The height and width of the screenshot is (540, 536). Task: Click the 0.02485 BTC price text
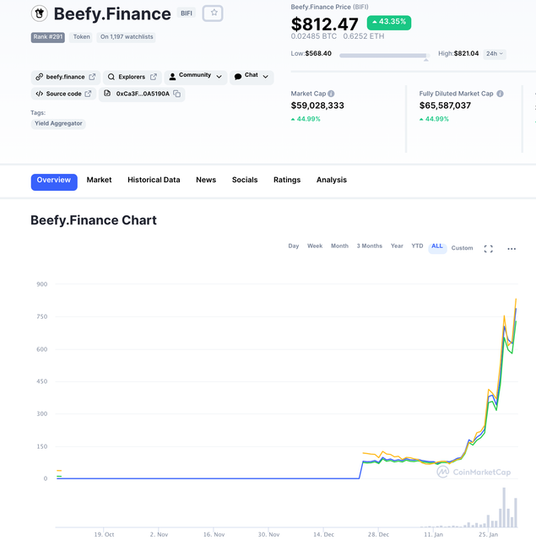[313, 36]
